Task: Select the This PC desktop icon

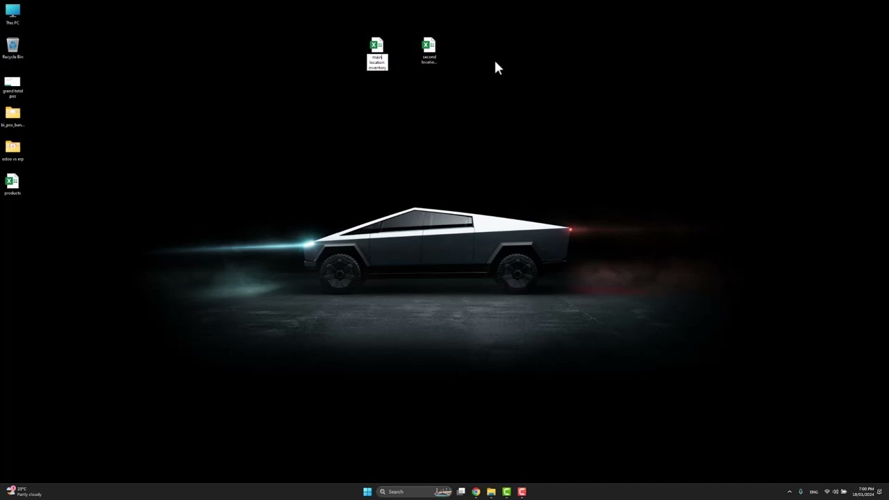Action: point(13,11)
